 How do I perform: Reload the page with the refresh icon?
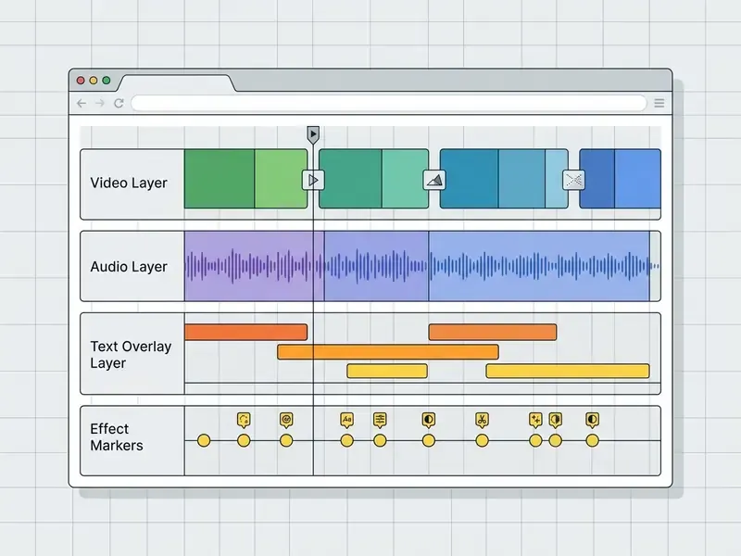coord(119,103)
